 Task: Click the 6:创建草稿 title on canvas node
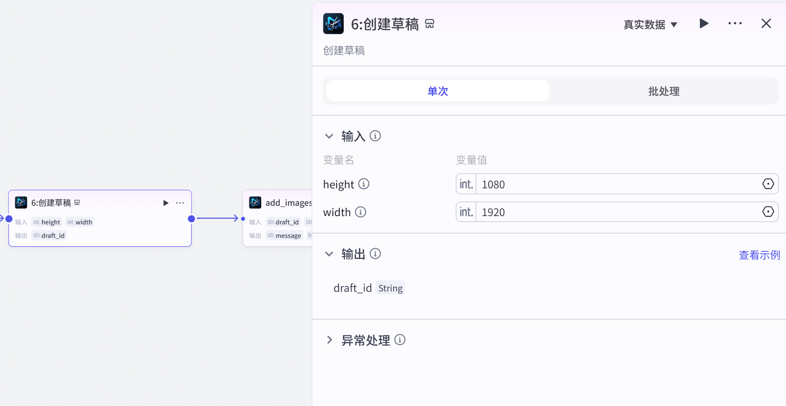point(51,203)
